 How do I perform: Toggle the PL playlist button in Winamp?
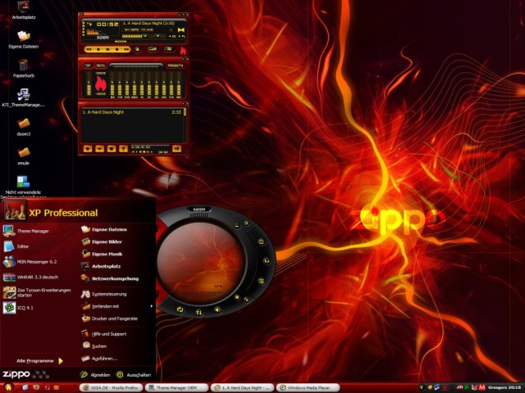point(182,36)
